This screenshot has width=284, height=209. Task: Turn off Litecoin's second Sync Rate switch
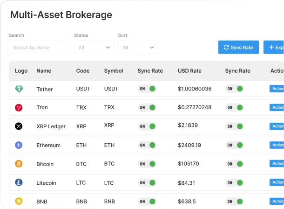click(x=234, y=183)
